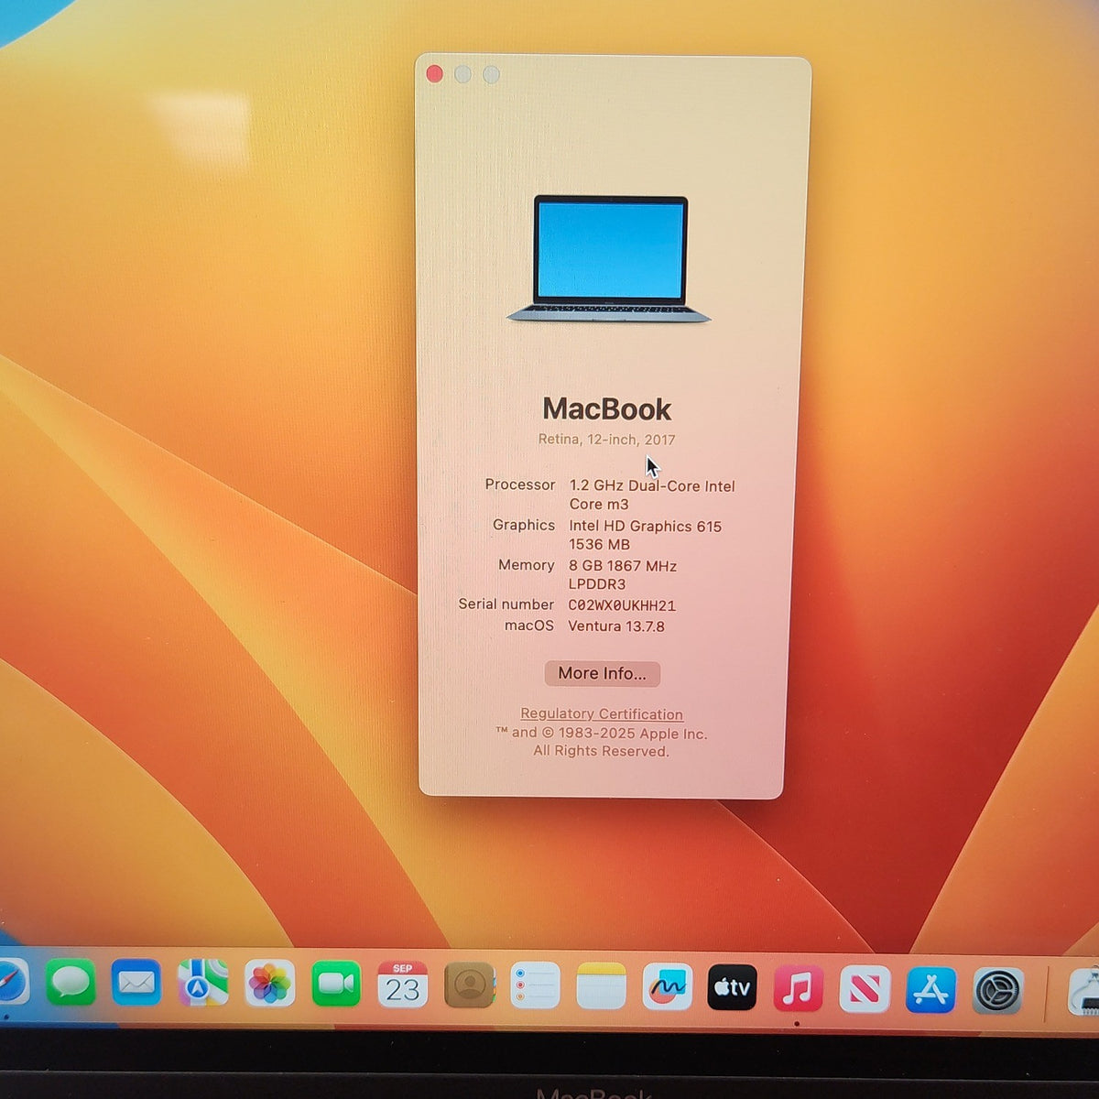Open the Contacts app
The image size is (1099, 1099).
tap(469, 985)
